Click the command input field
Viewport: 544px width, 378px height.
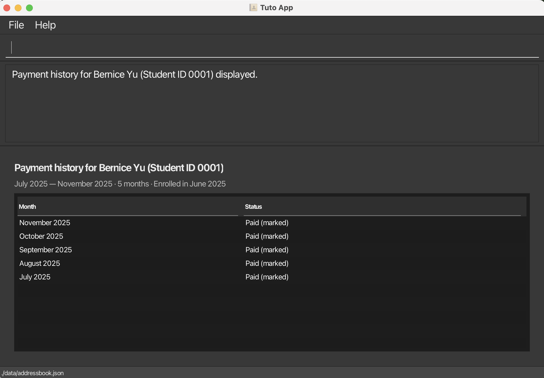pos(271,47)
